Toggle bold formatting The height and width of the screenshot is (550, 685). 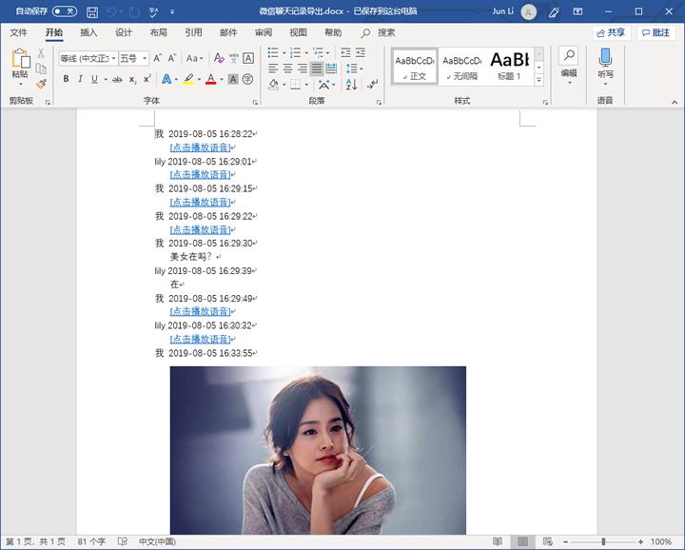coord(66,79)
